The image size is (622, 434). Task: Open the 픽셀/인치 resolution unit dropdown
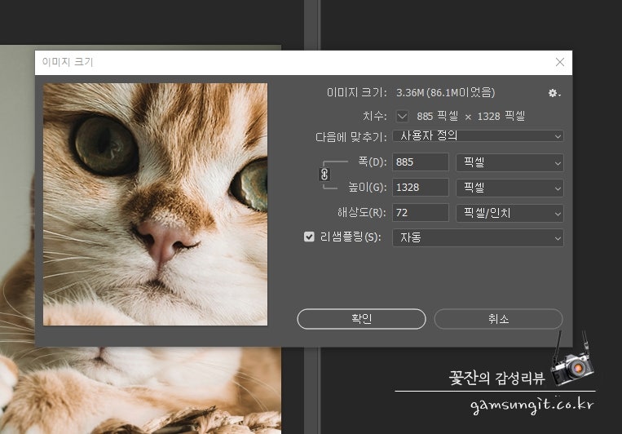(x=510, y=213)
